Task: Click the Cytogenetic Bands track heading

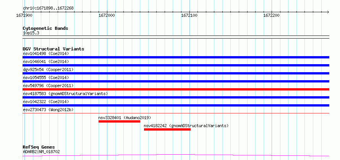Action: tap(45, 28)
